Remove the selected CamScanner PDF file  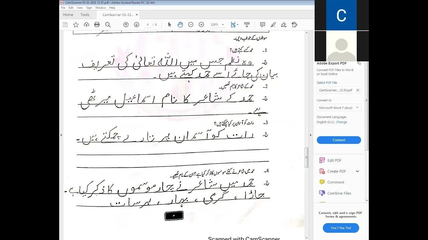click(x=357, y=90)
